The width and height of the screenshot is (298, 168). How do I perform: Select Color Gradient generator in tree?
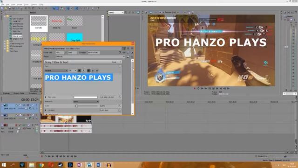[18, 19]
